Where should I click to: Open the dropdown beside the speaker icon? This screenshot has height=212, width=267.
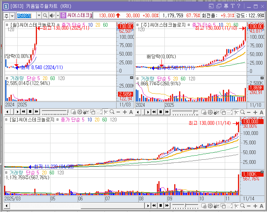point(58,16)
